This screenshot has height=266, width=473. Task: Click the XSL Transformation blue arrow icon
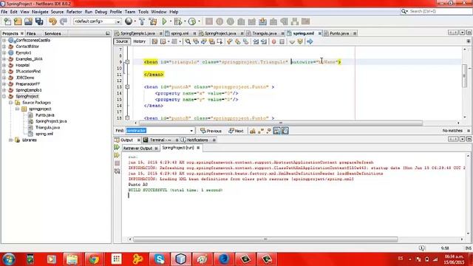click(310, 41)
